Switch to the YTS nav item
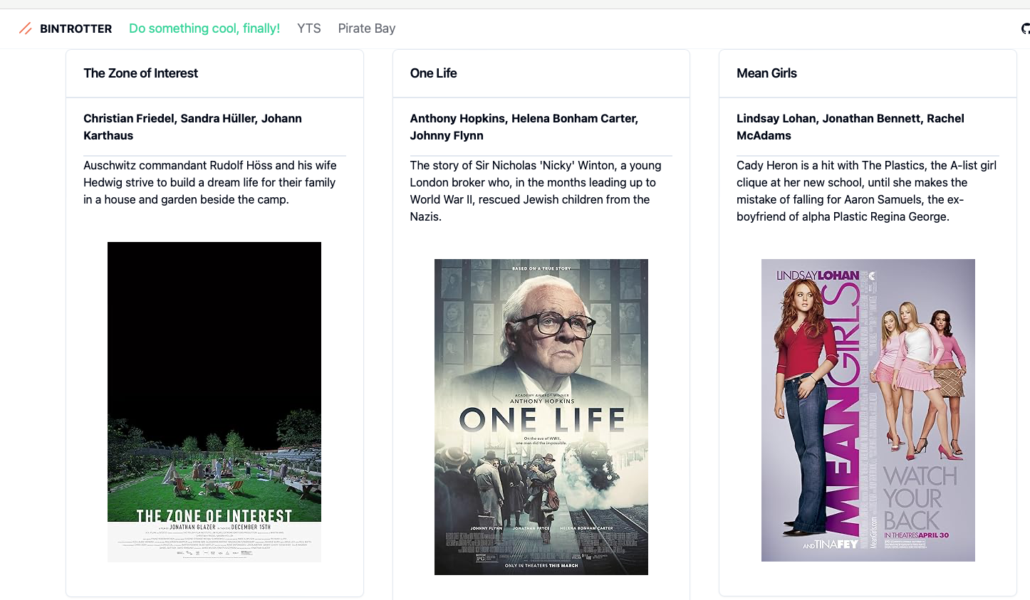 (x=309, y=28)
